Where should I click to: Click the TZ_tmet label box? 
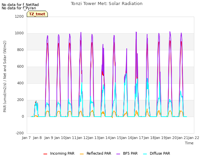tap(37, 14)
